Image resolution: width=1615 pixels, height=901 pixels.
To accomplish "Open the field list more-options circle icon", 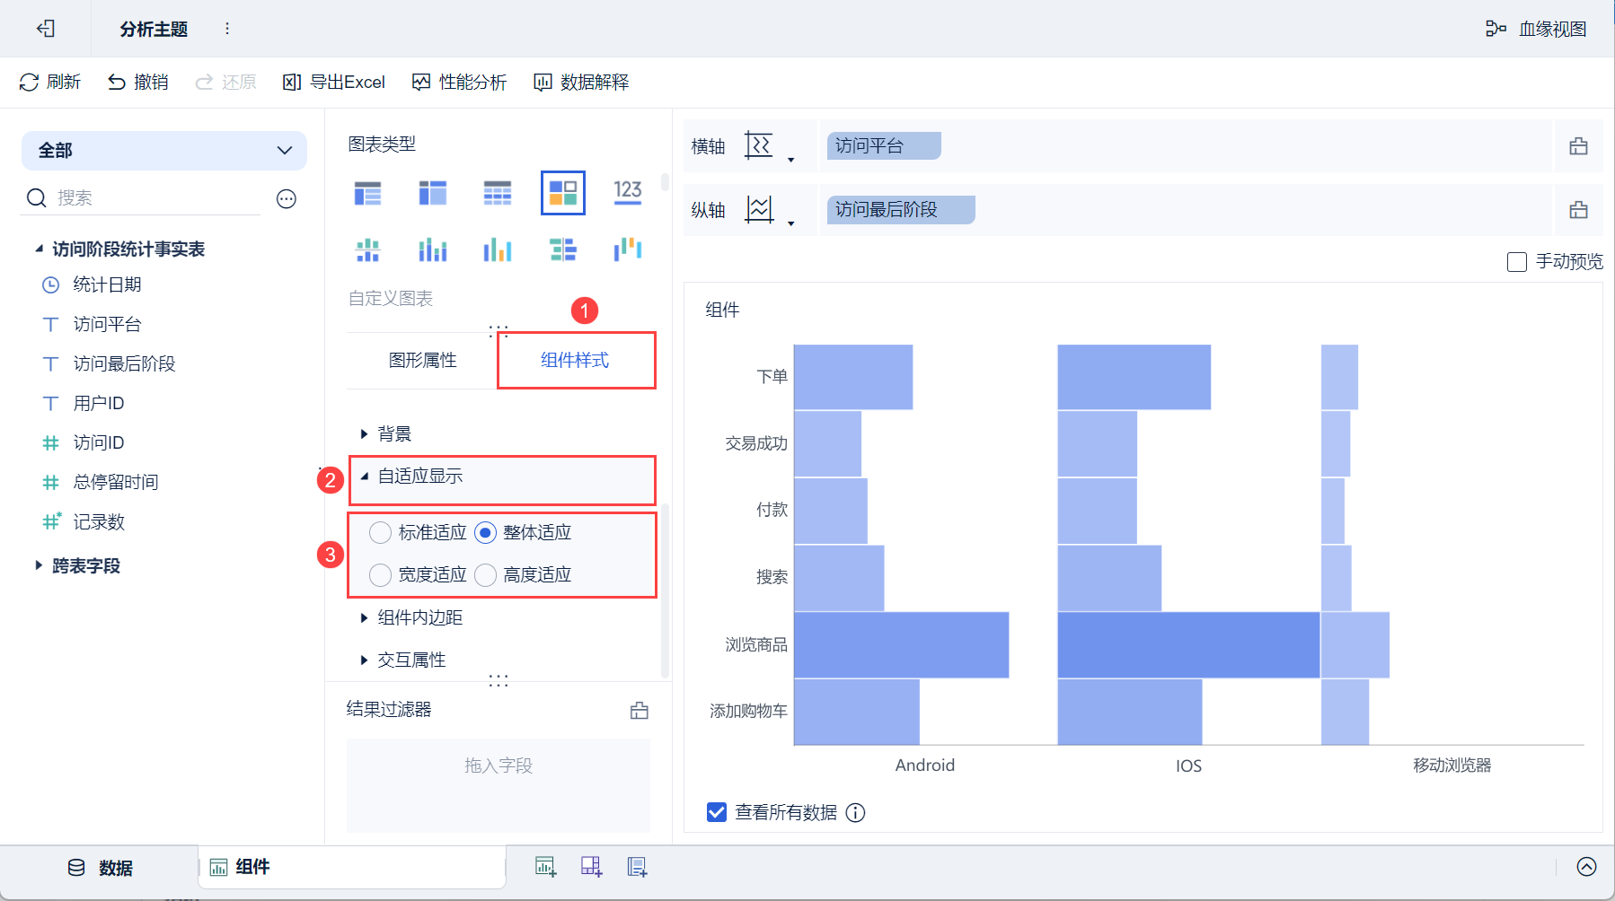I will pos(287,198).
